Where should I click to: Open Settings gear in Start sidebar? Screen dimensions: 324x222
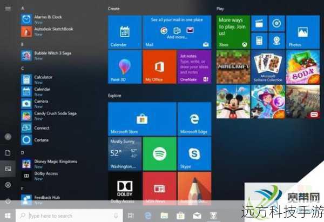(x=8, y=185)
